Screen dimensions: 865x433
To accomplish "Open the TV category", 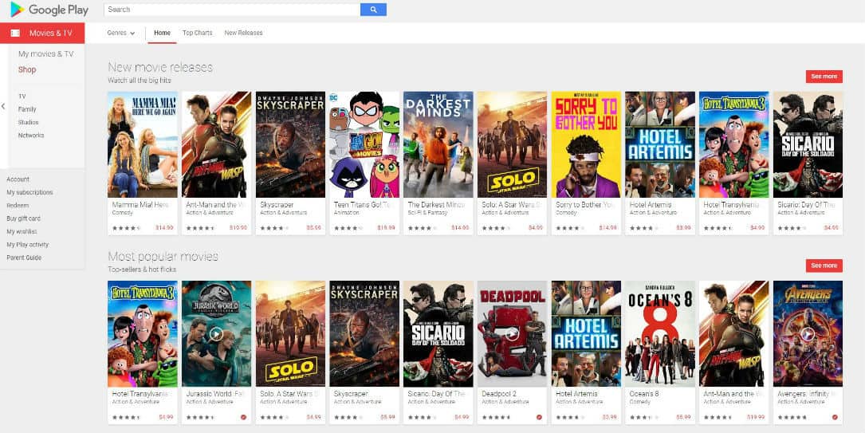I will click(22, 96).
